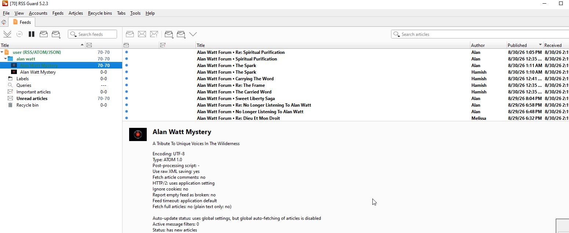Toggle unread dot for The Spark by Hamish
This screenshot has height=233, width=569.
pyautogui.click(x=127, y=72)
